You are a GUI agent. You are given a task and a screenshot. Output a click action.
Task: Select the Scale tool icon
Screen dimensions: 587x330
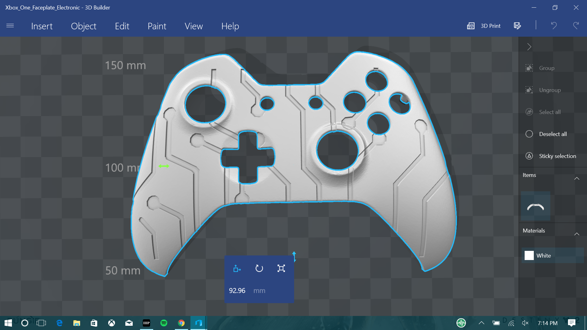tap(281, 269)
